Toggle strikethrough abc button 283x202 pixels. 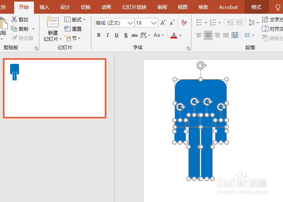click(135, 36)
